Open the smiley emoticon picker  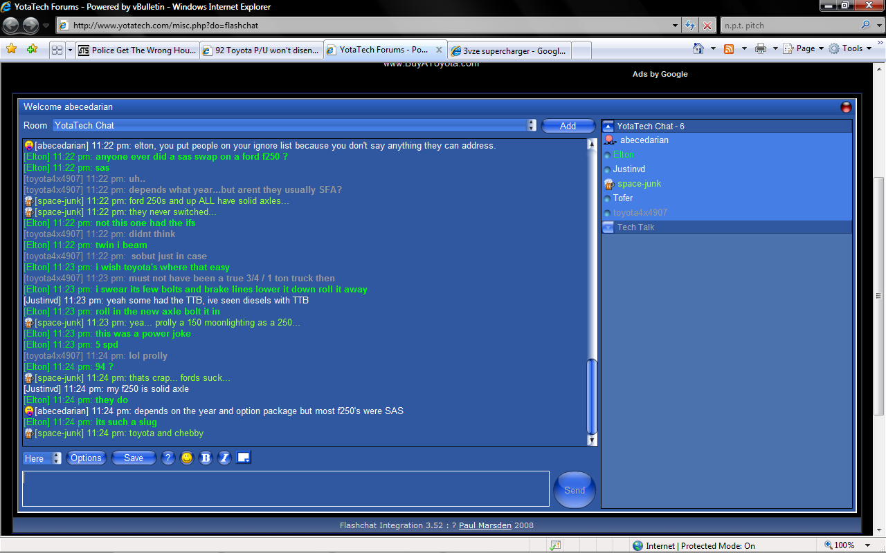(x=187, y=458)
